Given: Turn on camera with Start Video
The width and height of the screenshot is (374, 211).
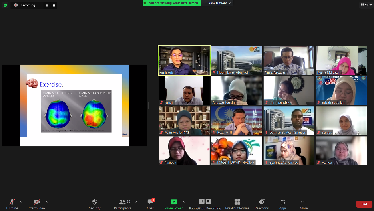Looking at the screenshot, I should tap(37, 204).
